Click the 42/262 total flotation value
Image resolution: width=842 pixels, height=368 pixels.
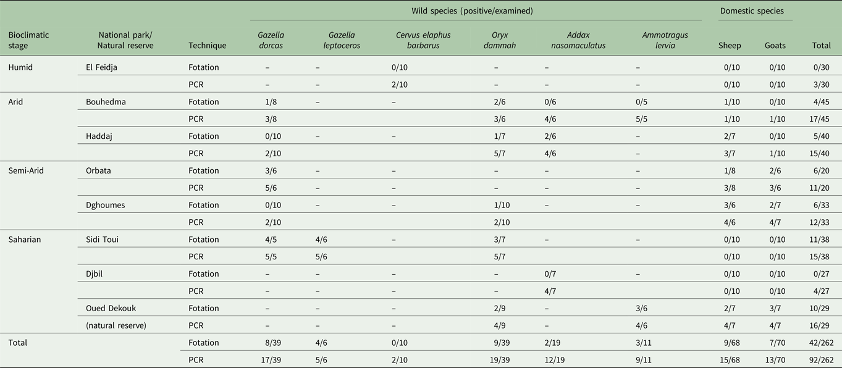coord(820,343)
